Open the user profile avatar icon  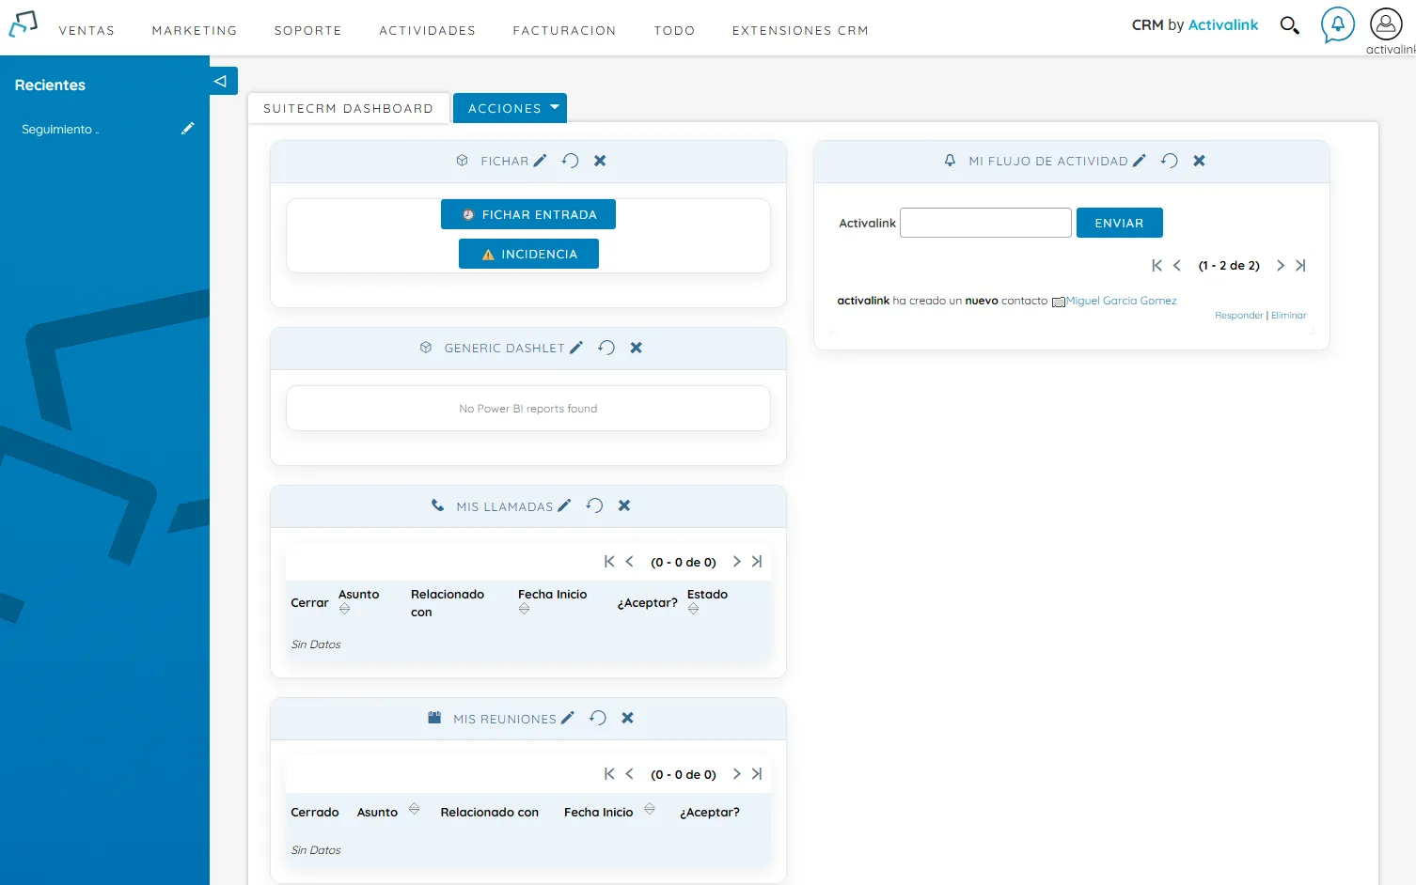tap(1386, 24)
